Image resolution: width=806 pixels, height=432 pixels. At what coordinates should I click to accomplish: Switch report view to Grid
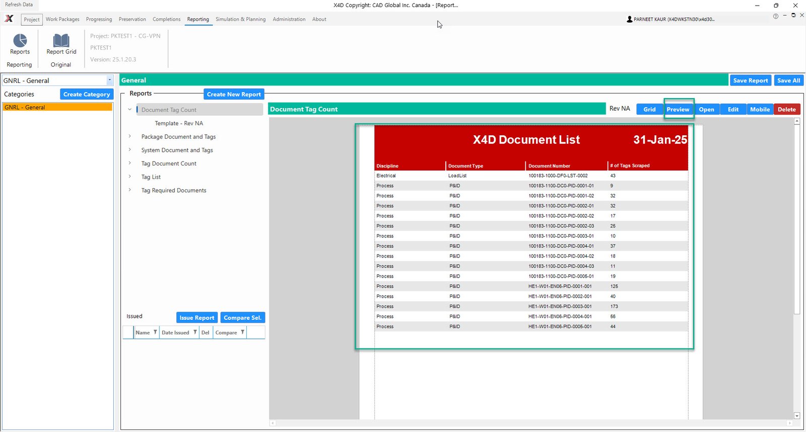[649, 110]
